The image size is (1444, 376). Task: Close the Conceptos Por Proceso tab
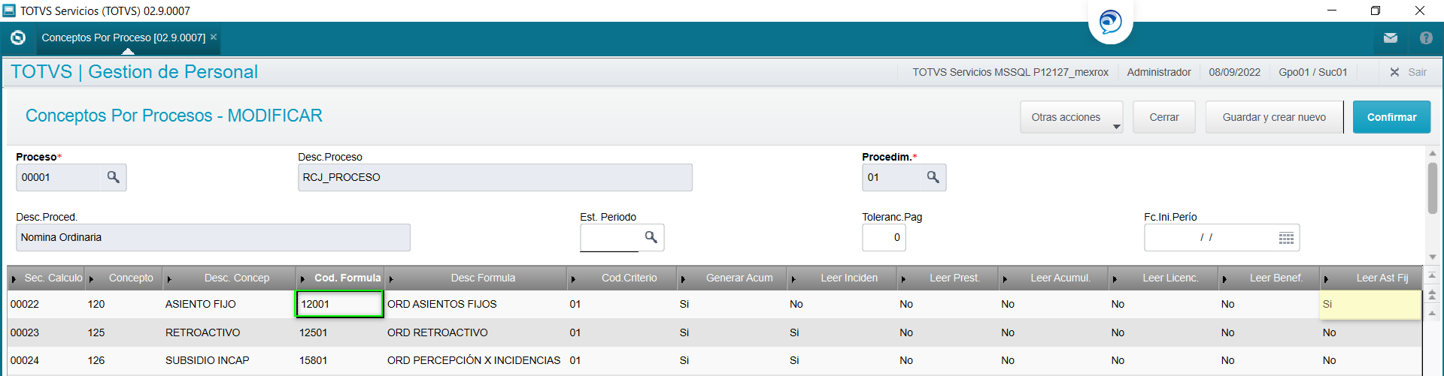(x=214, y=37)
